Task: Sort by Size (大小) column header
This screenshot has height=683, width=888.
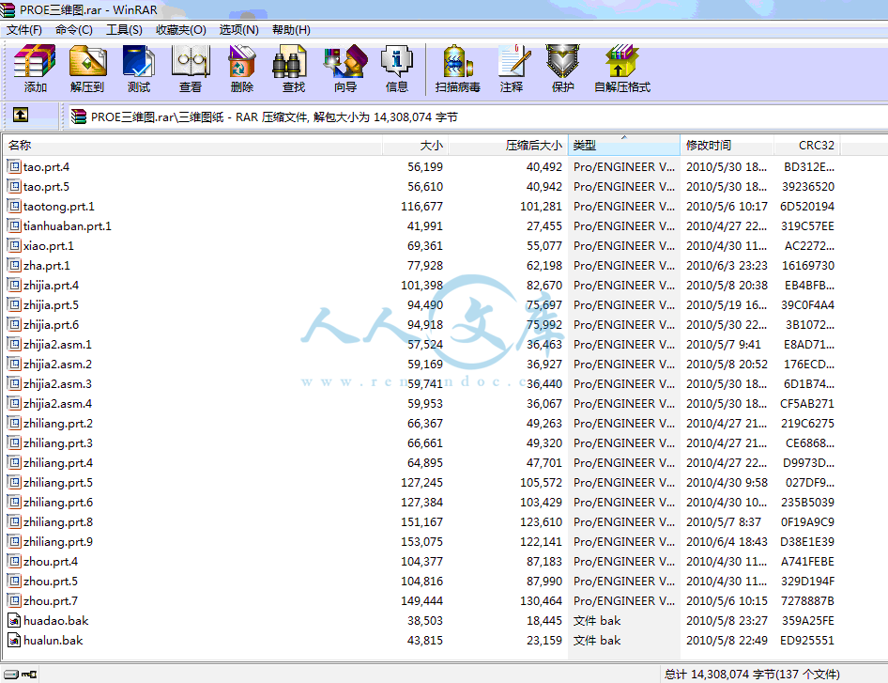Action: point(415,145)
